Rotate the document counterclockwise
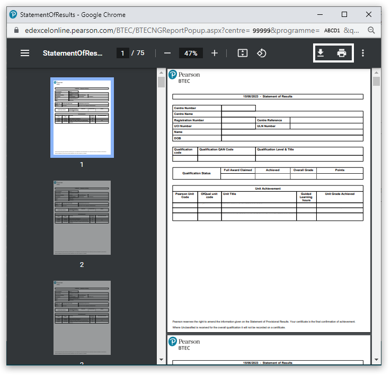This screenshot has width=391, height=375. coord(261,53)
